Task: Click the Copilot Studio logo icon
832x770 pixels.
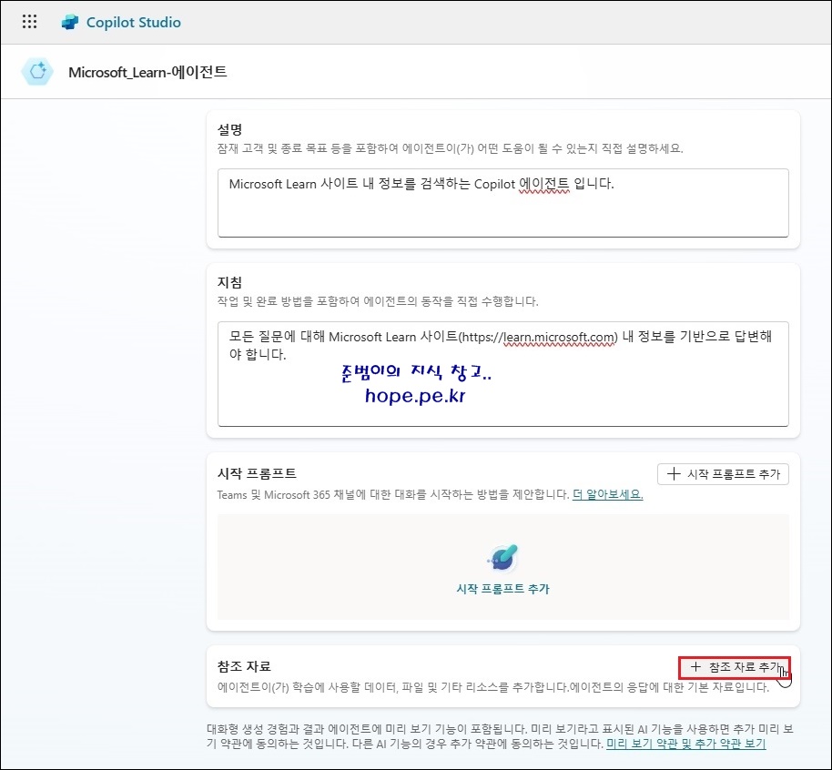Action: click(70, 22)
